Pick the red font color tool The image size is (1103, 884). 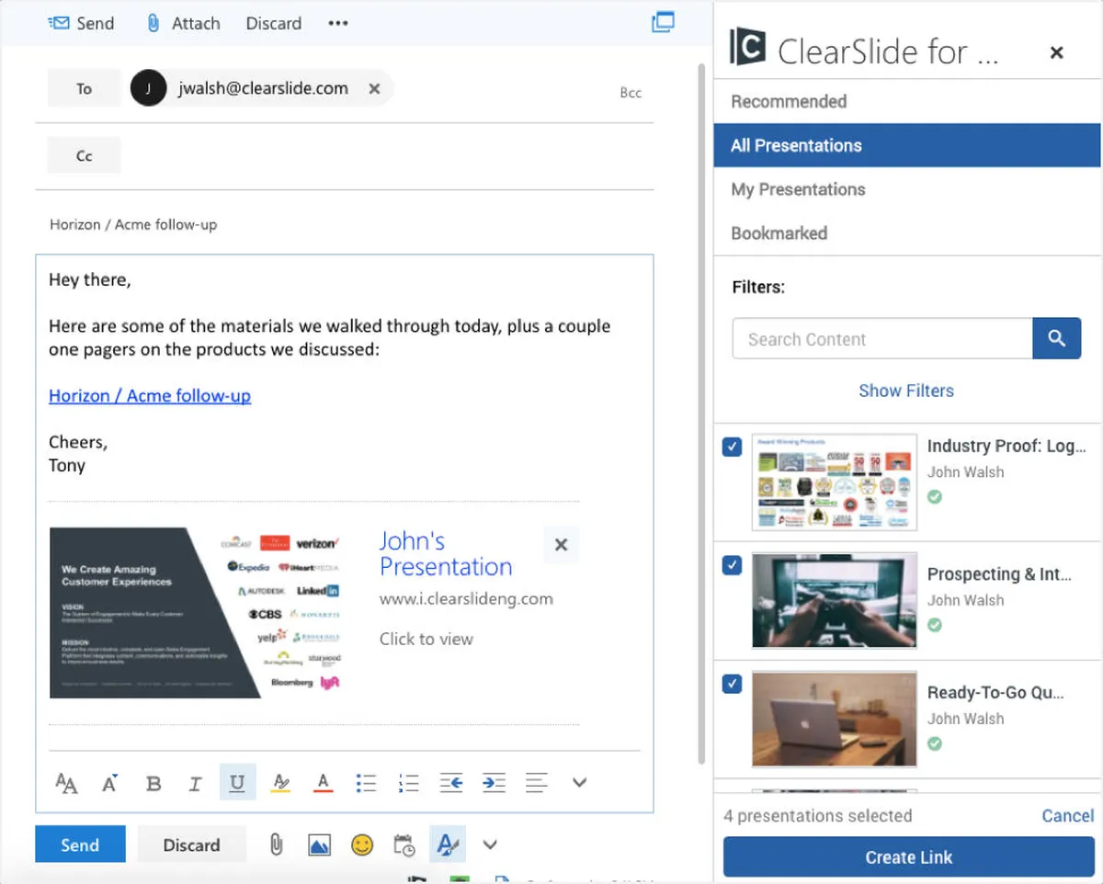click(323, 783)
